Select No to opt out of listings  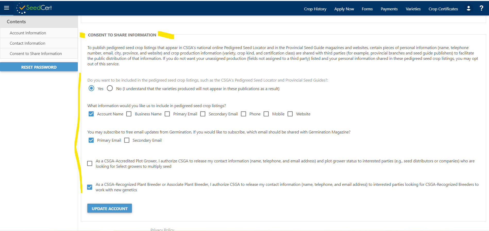tap(110, 88)
